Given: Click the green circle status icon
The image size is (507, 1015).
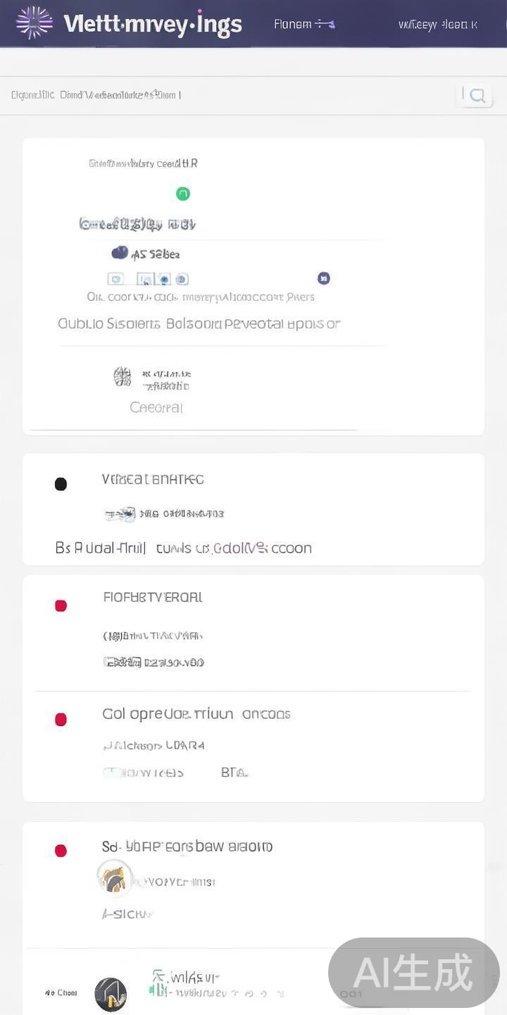Looking at the screenshot, I should pos(183,194).
